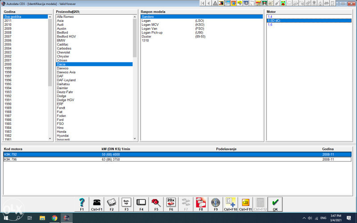This screenshot has height=223, width=357.
Task: Open the Ctrl+F1 telephone support icon
Action: point(97,204)
